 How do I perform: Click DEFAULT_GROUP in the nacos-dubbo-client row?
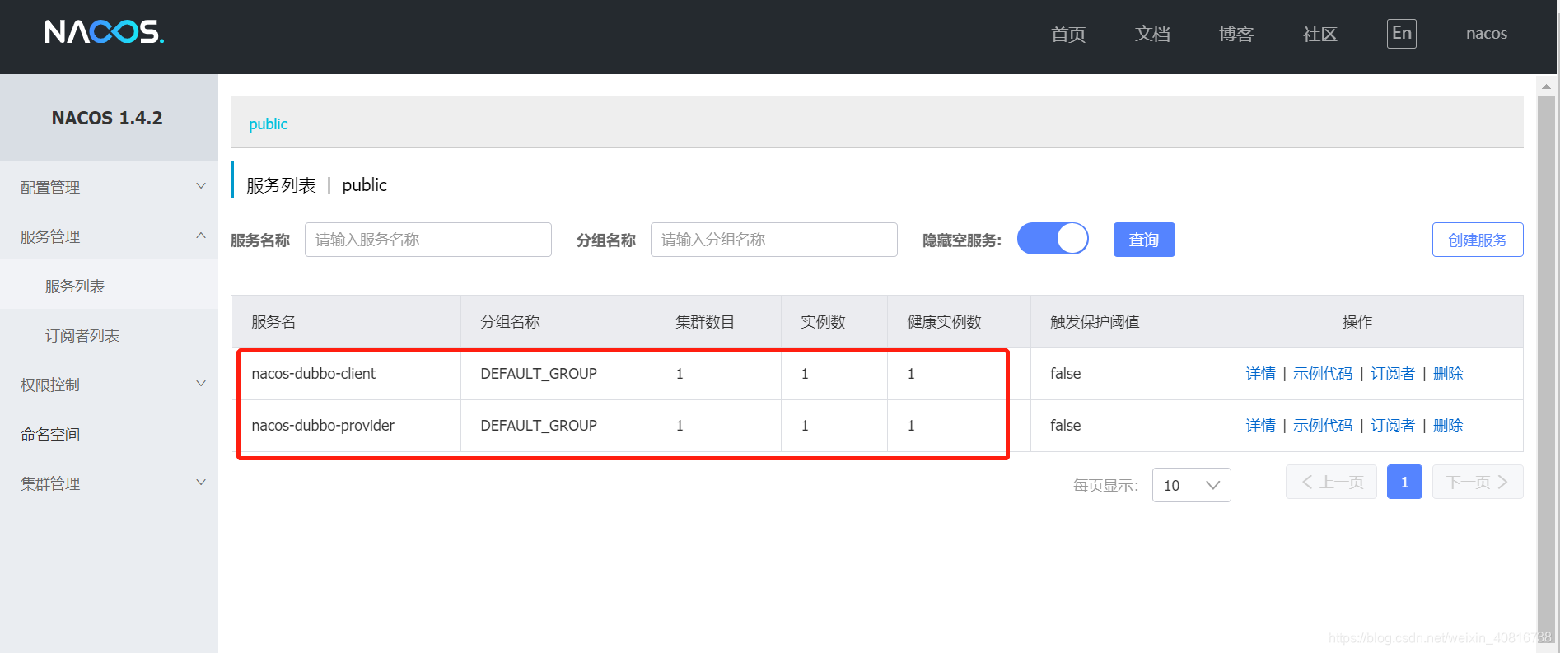pos(539,374)
